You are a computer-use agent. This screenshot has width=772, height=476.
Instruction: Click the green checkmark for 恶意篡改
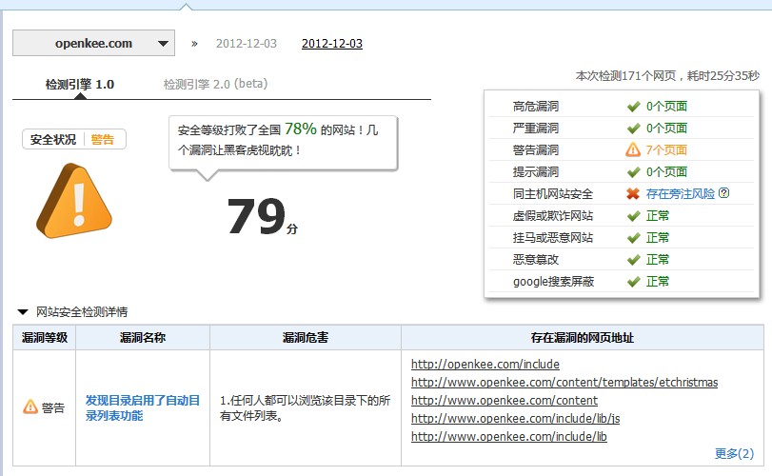[x=633, y=259]
